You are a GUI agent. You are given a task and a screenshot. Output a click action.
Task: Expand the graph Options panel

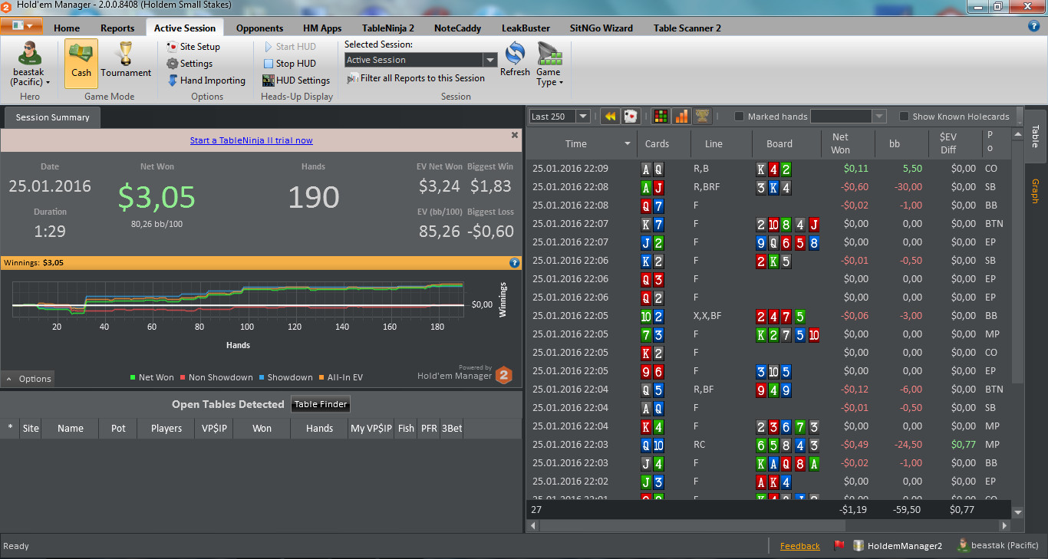[28, 379]
